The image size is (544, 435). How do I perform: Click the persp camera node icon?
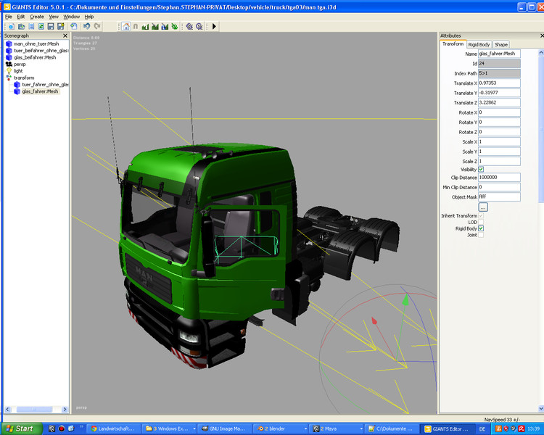pos(9,65)
